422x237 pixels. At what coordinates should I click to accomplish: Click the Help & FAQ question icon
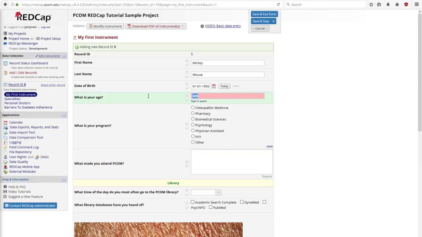[5, 187]
